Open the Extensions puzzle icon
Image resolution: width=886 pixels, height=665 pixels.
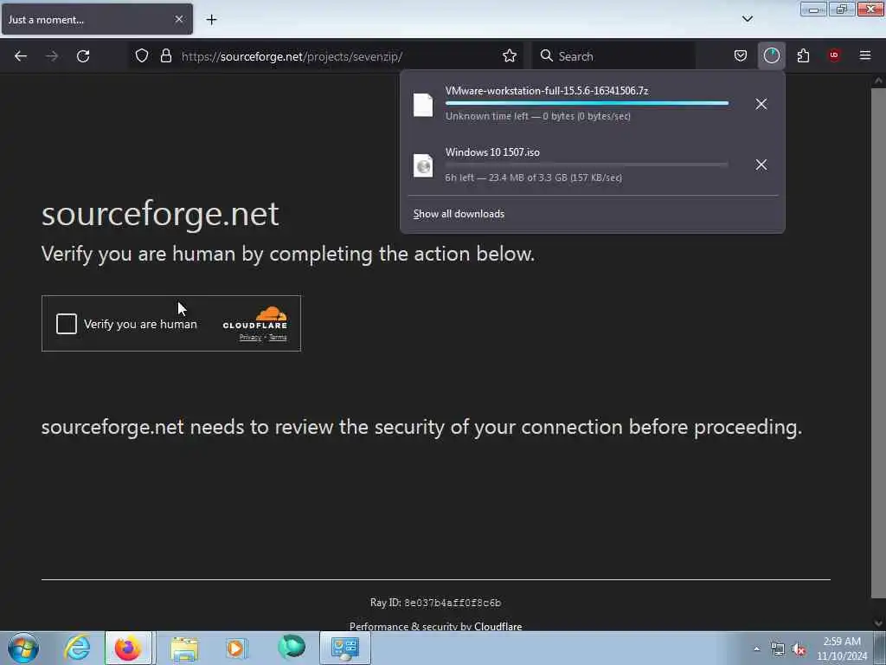click(x=803, y=55)
